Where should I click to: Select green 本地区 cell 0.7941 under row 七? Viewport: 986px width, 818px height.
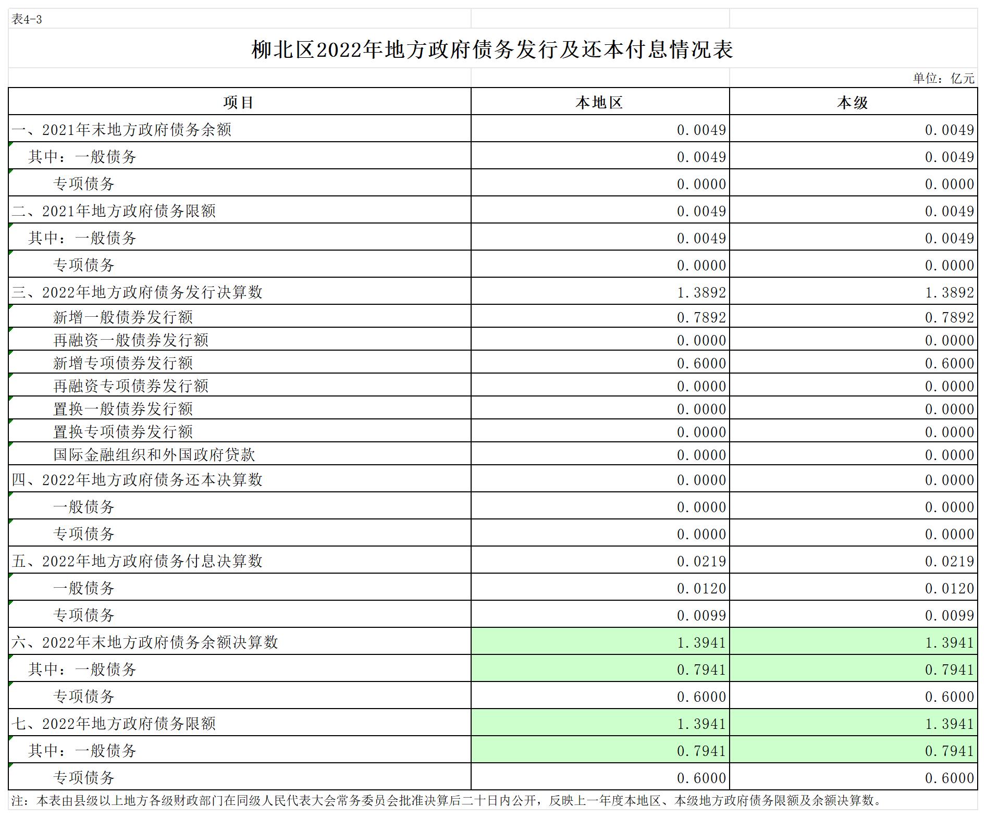click(600, 750)
